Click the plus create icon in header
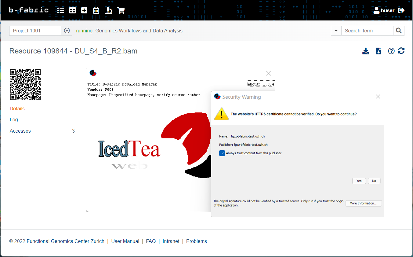The width and height of the screenshot is (413, 257). click(84, 10)
